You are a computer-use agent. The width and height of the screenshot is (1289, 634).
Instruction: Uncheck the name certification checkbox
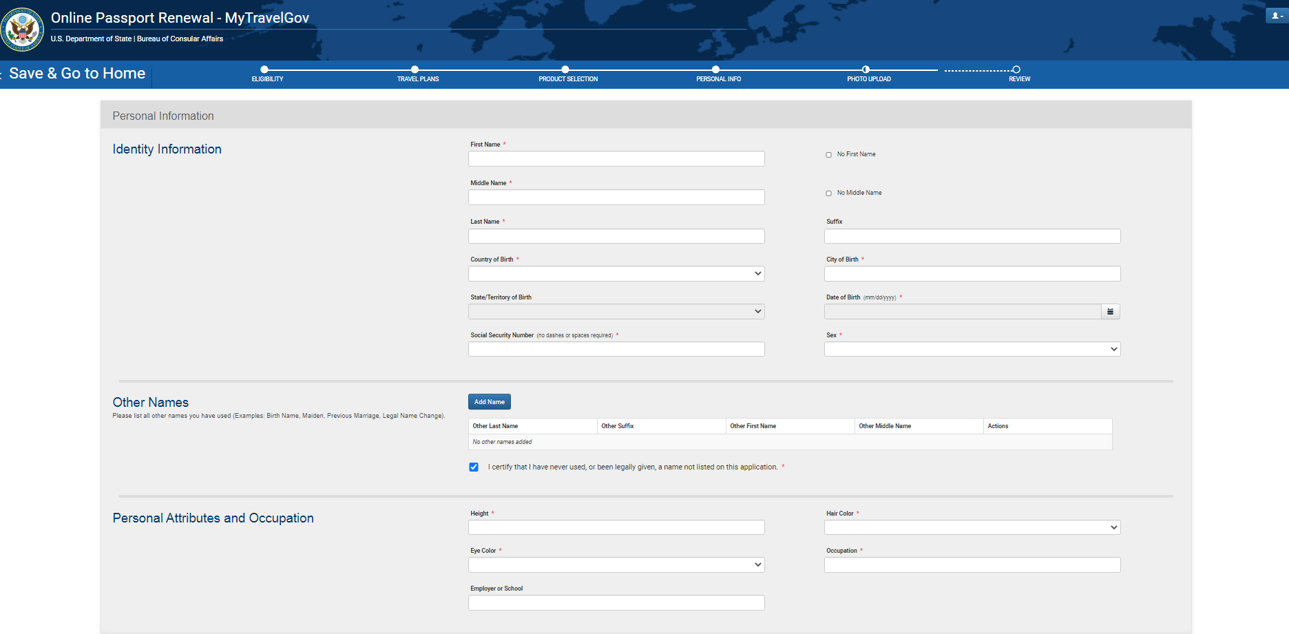click(474, 467)
